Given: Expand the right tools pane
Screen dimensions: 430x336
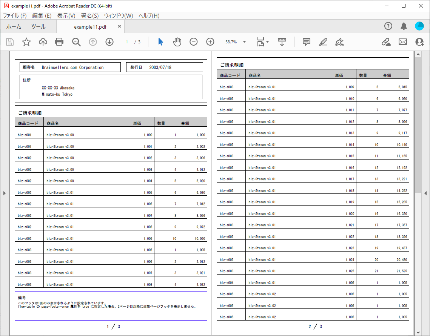Looking at the screenshot, I should pos(425,193).
